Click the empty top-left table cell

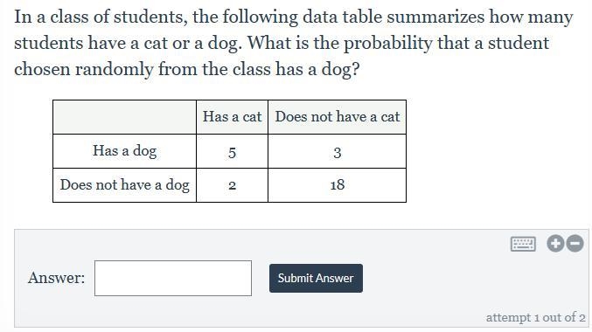124,117
